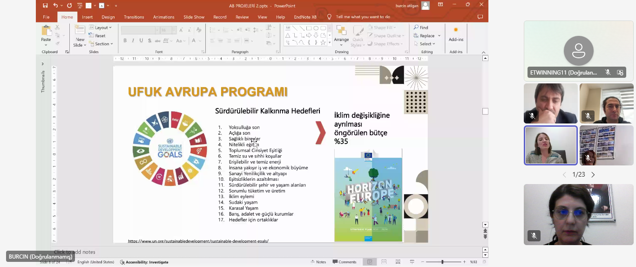The image size is (636, 267).
Task: Fit slide to current window
Action: click(x=484, y=262)
